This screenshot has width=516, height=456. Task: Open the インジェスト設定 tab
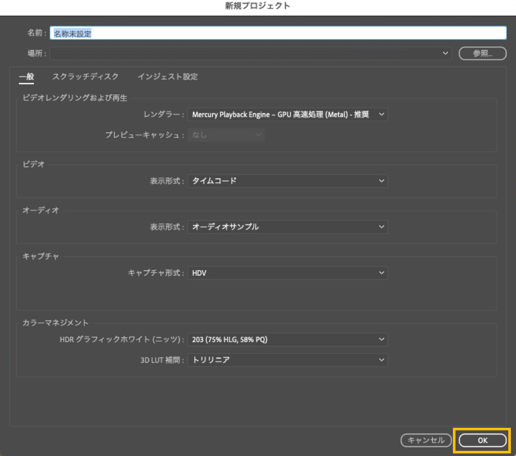point(168,77)
